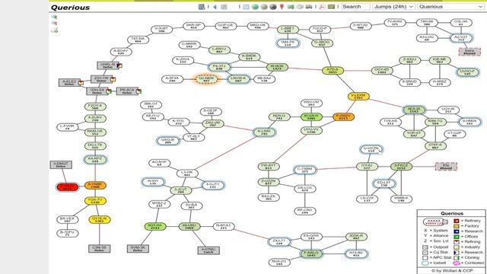Select the C-7SBM system node
Image resolution: width=487 pixels, height=274 pixels.
pos(304,170)
